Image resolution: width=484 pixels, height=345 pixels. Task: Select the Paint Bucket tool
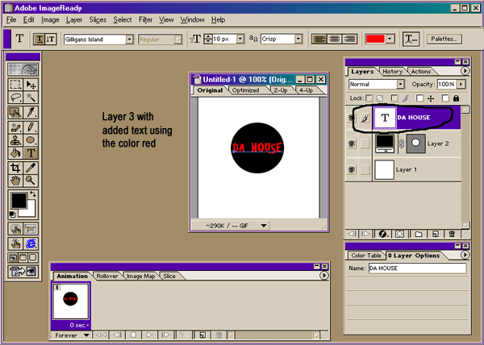(x=15, y=152)
